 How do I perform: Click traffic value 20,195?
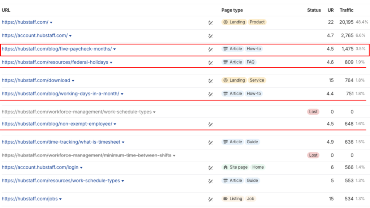click(x=346, y=22)
